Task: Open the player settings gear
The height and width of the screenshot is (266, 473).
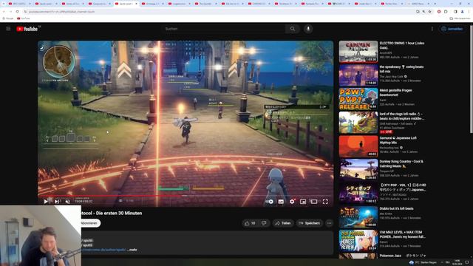Action: point(292,202)
